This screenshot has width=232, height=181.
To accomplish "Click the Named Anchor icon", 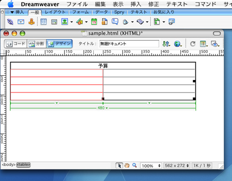I will (x=32, y=21).
